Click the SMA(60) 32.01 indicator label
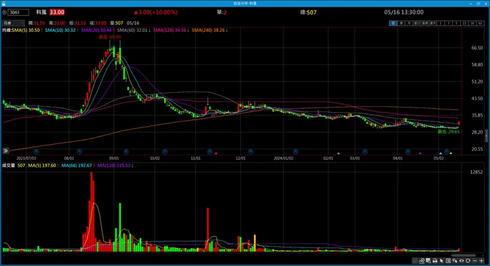Image resolution: width=490 pixels, height=266 pixels. (132, 31)
